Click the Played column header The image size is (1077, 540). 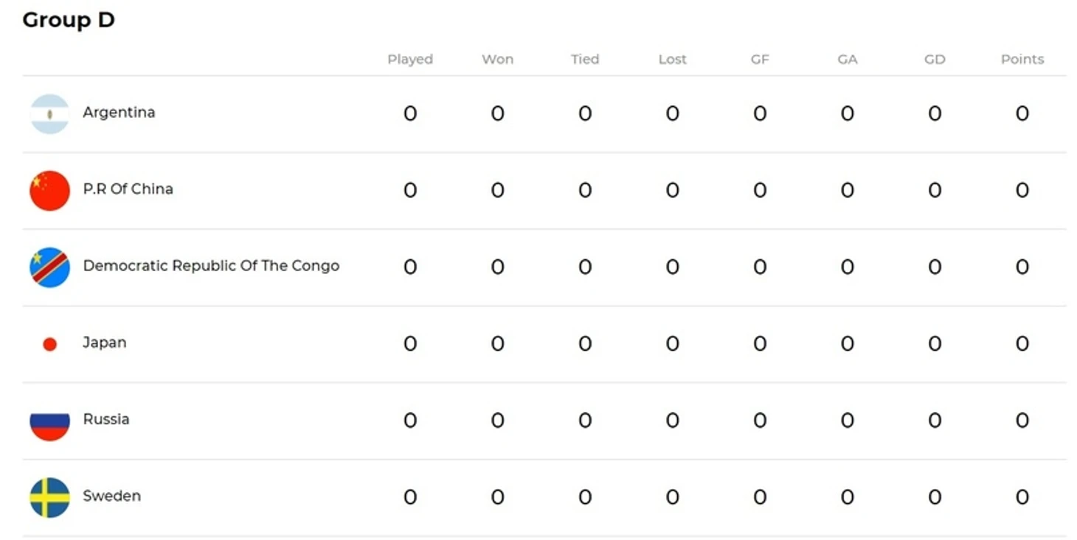[410, 60]
